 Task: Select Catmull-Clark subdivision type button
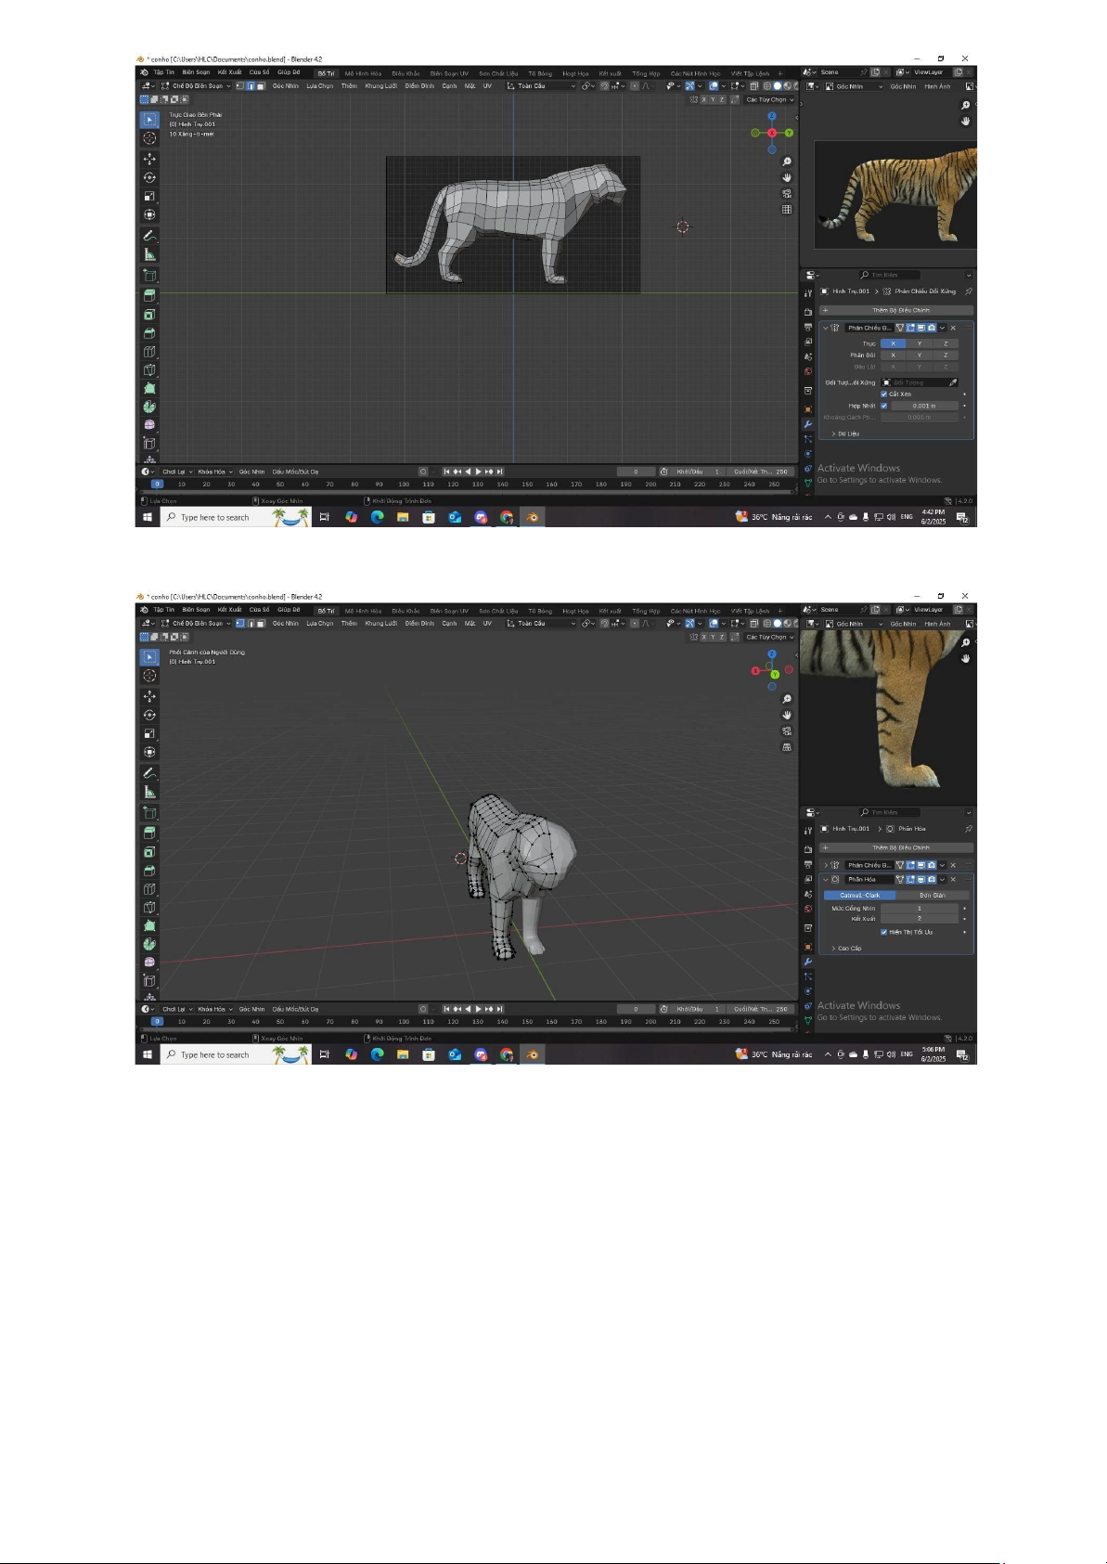pyautogui.click(x=860, y=896)
